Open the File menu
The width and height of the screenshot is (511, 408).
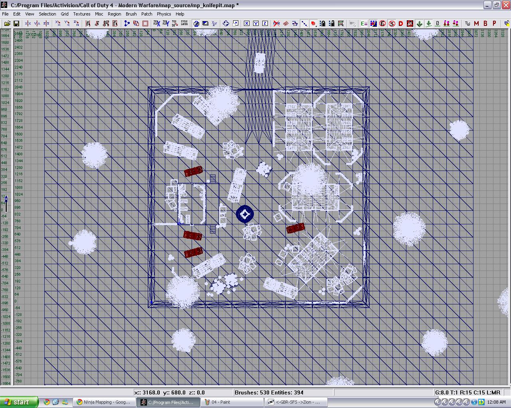[x=5, y=14]
